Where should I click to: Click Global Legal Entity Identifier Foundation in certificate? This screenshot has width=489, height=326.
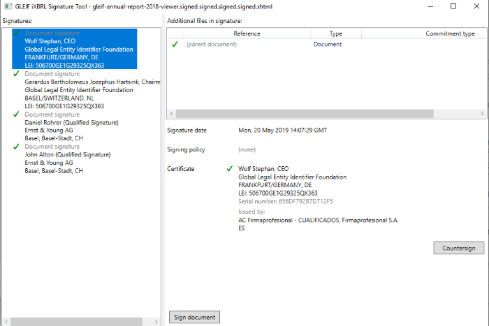coord(292,177)
